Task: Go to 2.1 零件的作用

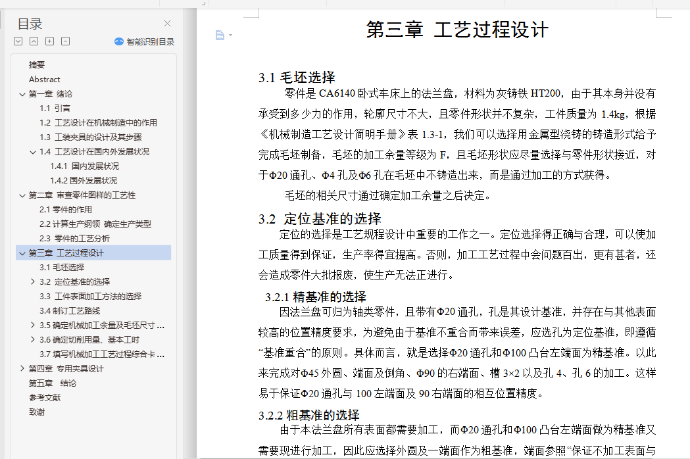Action: pyautogui.click(x=66, y=210)
